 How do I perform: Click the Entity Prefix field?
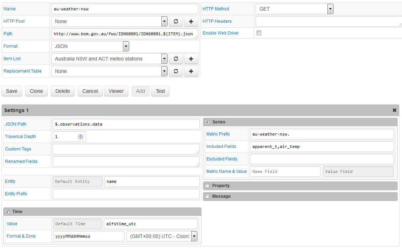coord(126,194)
